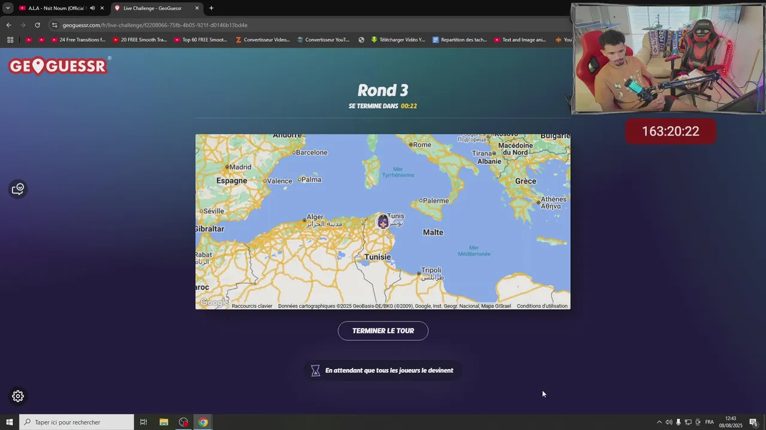Expand the hidden system tray icons arrow
The width and height of the screenshot is (766, 430).
click(659, 422)
